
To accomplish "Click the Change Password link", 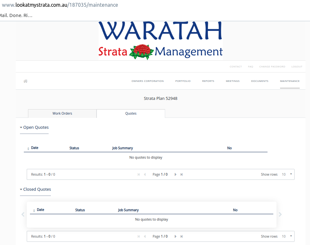I will [272, 67].
